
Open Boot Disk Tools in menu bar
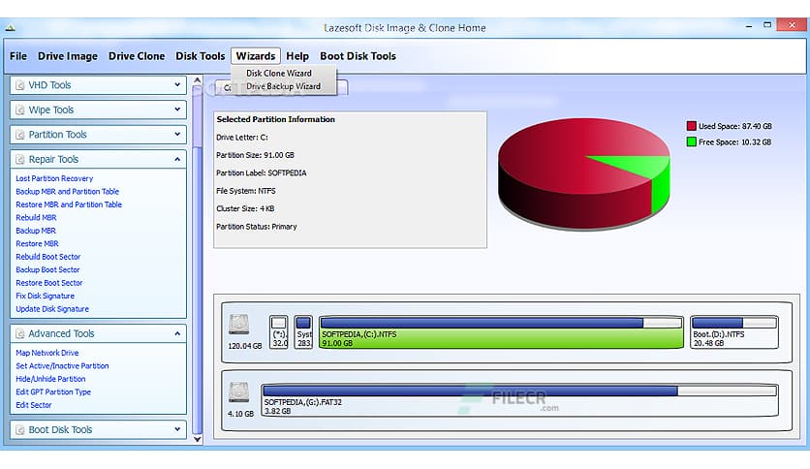coord(358,56)
